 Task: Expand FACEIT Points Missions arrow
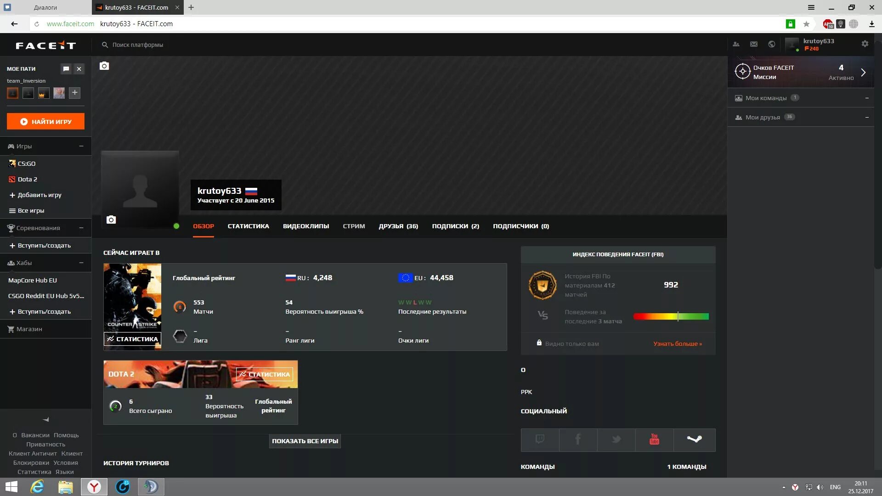click(863, 73)
